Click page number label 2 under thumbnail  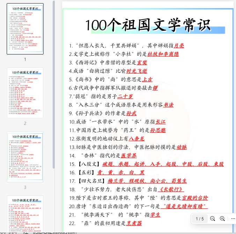(25, 123)
